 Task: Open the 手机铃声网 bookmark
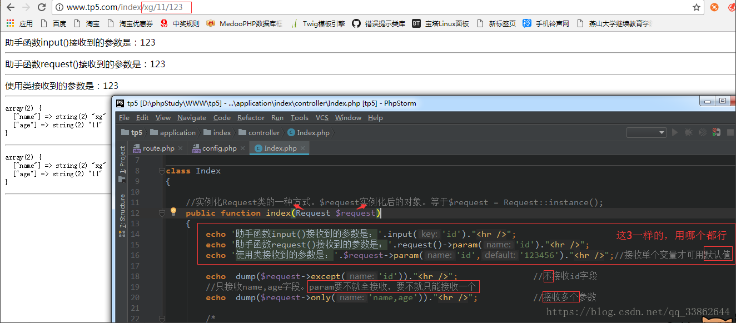pyautogui.click(x=546, y=23)
